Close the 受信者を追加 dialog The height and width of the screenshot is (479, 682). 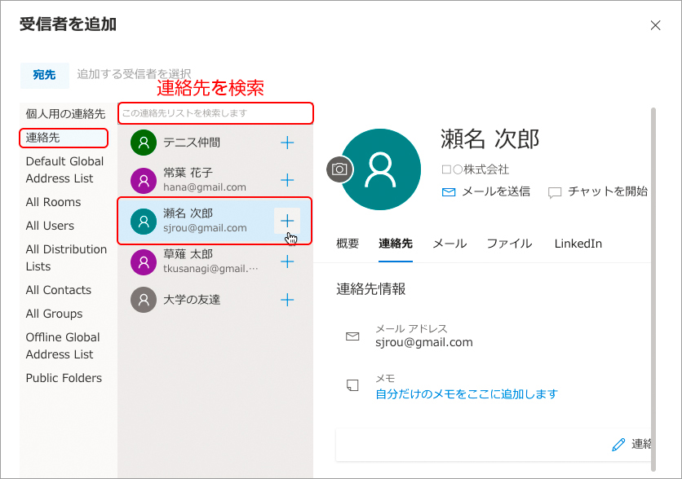coord(655,25)
